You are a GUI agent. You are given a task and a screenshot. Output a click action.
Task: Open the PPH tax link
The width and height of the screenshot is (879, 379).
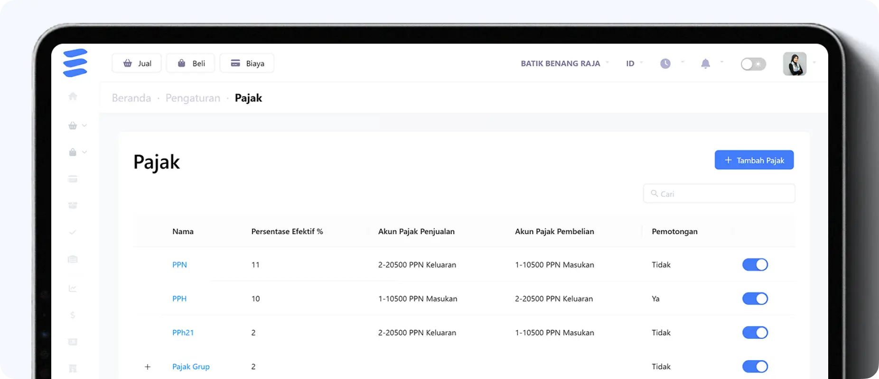point(179,299)
